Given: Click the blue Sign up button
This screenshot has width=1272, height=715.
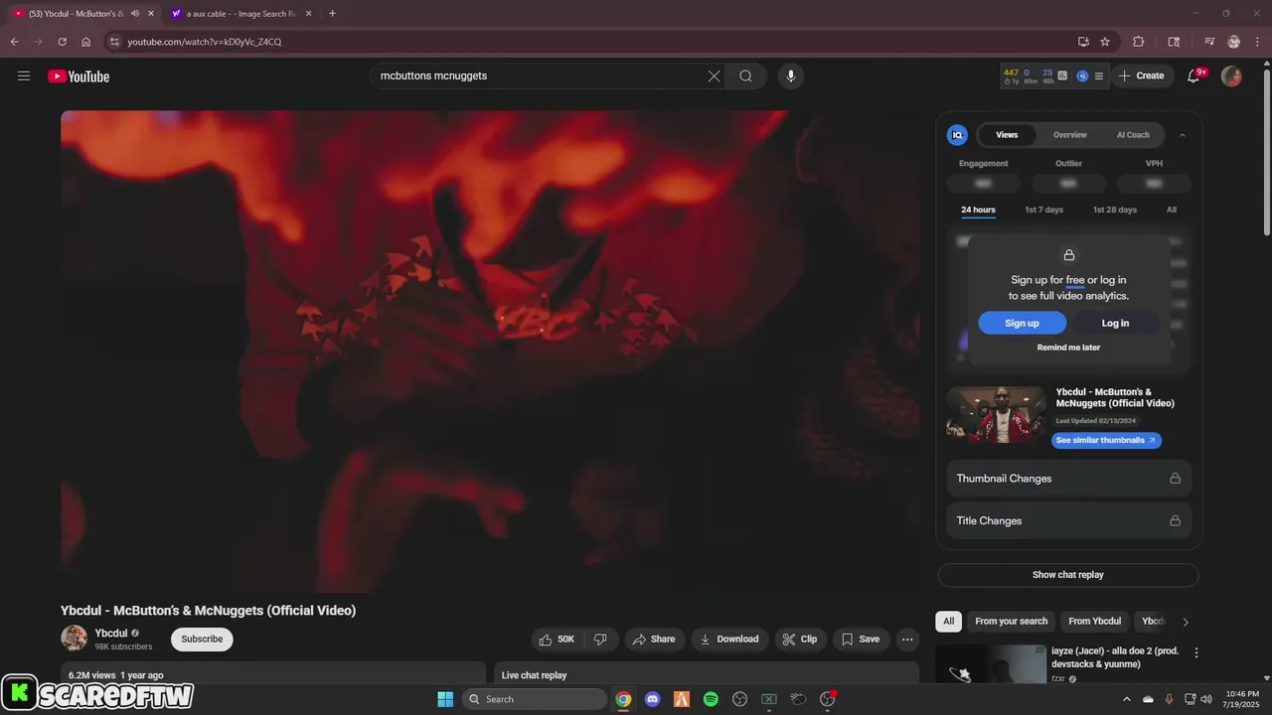Looking at the screenshot, I should 1022,323.
